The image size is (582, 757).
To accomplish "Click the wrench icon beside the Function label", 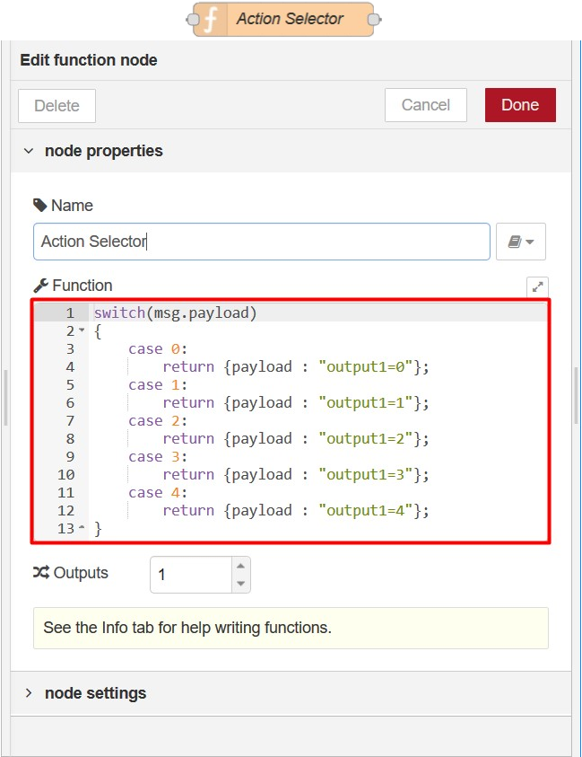I will pyautogui.click(x=40, y=286).
